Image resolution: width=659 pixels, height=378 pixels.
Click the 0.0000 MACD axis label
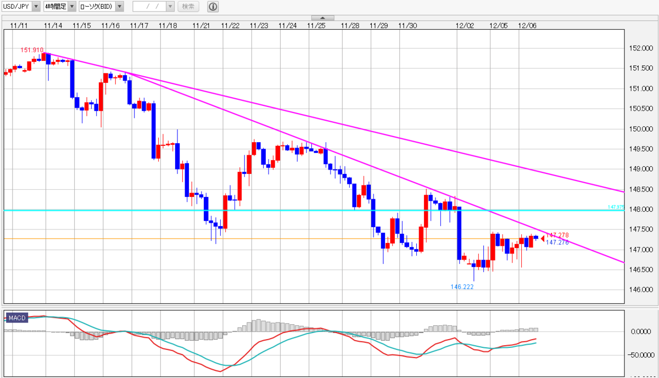641,331
